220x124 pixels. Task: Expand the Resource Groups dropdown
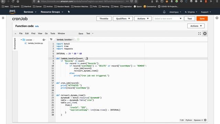pos(52,12)
